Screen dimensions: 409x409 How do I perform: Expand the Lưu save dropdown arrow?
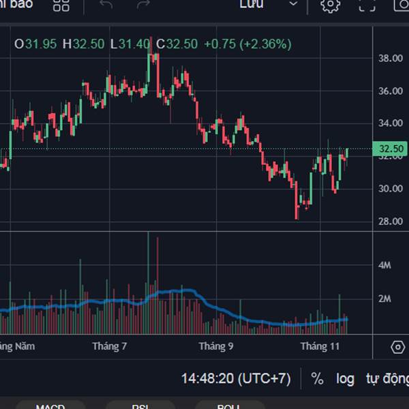(293, 4)
